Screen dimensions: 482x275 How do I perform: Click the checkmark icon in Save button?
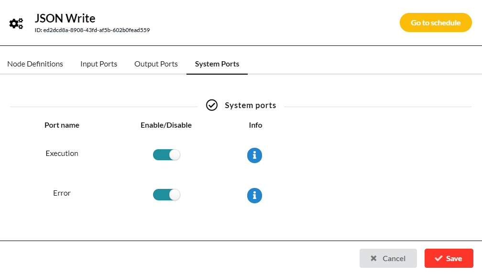click(x=438, y=258)
